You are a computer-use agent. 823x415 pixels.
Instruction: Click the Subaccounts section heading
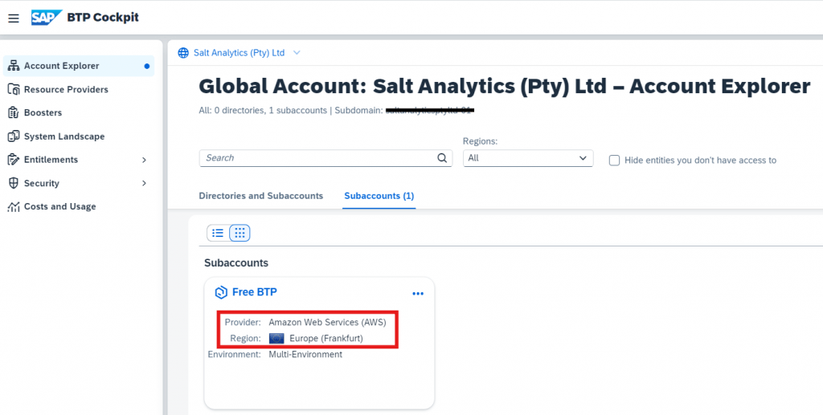coord(236,263)
